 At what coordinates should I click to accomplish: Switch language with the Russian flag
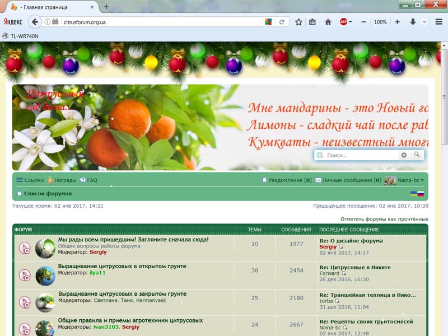(421, 193)
